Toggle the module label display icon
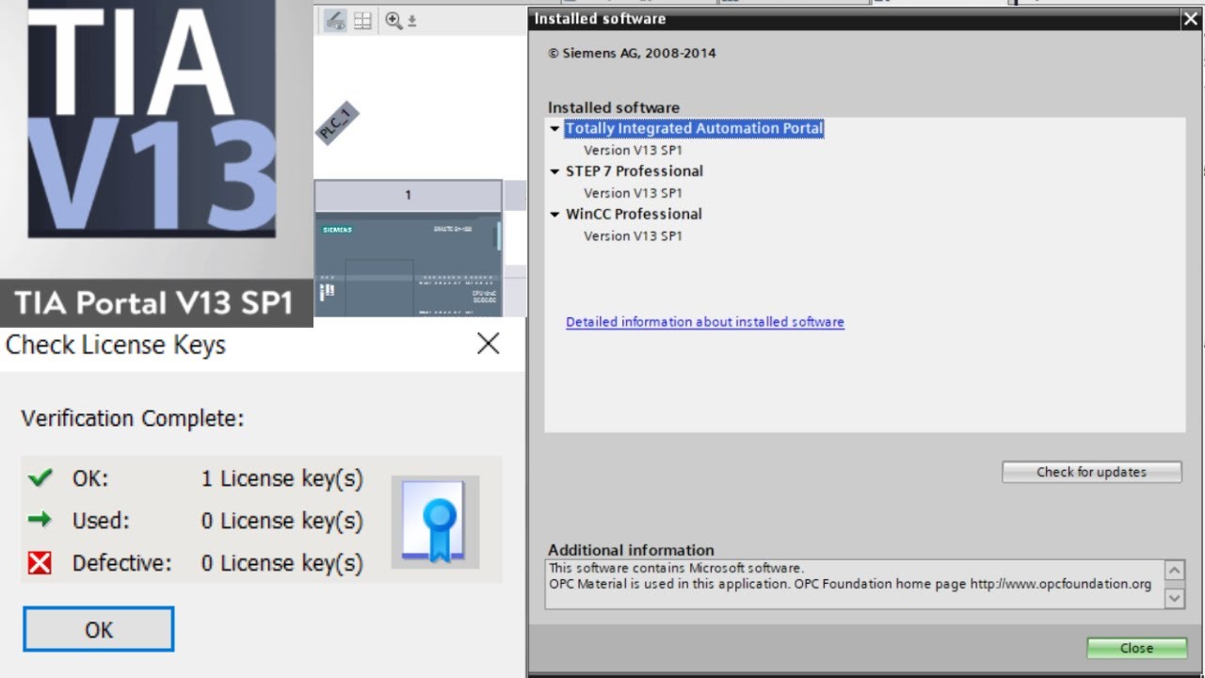Screen dimensions: 1205x678 [335, 21]
